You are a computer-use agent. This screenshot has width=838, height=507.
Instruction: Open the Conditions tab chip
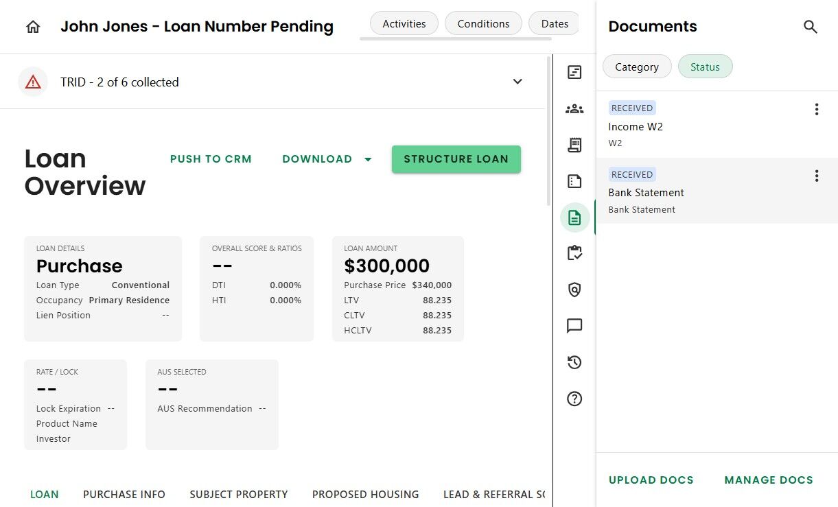483,23
